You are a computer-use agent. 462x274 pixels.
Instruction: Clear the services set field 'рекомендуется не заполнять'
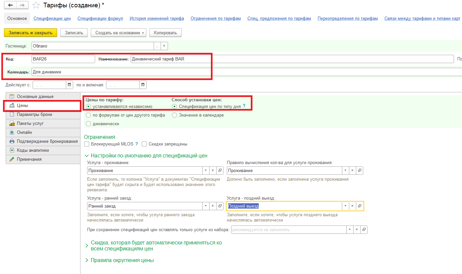click(x=357, y=229)
